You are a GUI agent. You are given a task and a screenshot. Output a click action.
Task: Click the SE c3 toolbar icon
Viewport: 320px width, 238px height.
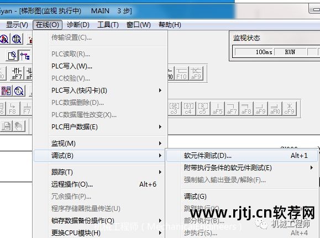click(174, 108)
